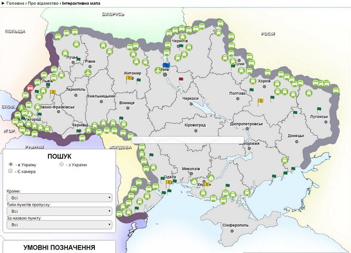This screenshot has height=253, width=351.
Task: Click the green flag above Luhansk
Action: [319, 109]
